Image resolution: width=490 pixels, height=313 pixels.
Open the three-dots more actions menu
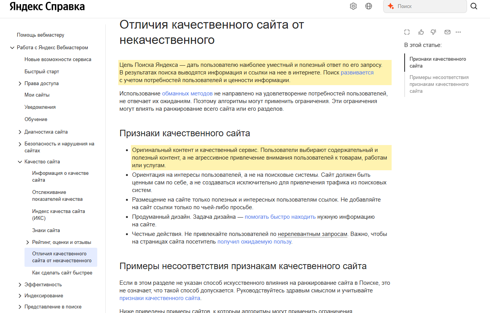tap(458, 32)
